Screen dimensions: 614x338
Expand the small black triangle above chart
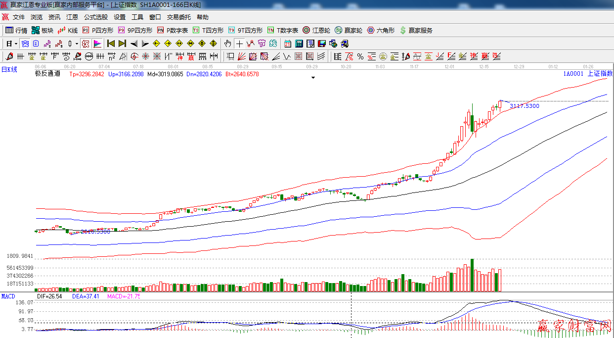click(312, 78)
